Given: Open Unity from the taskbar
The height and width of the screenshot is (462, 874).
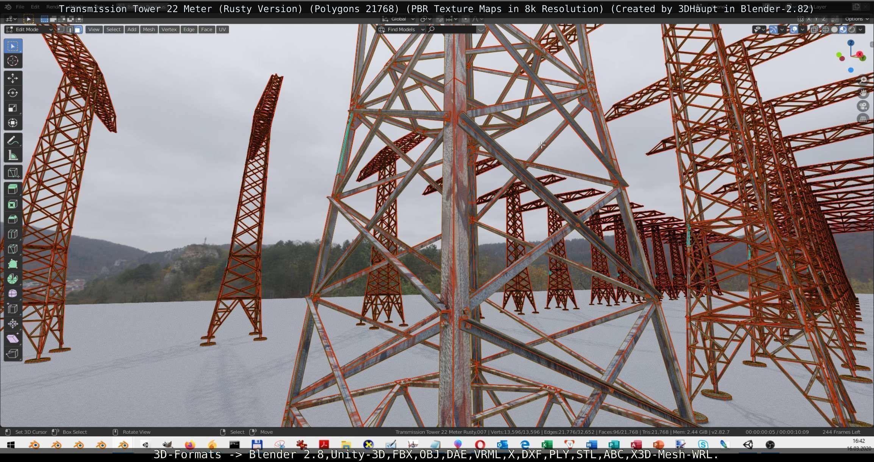Looking at the screenshot, I should 748,445.
